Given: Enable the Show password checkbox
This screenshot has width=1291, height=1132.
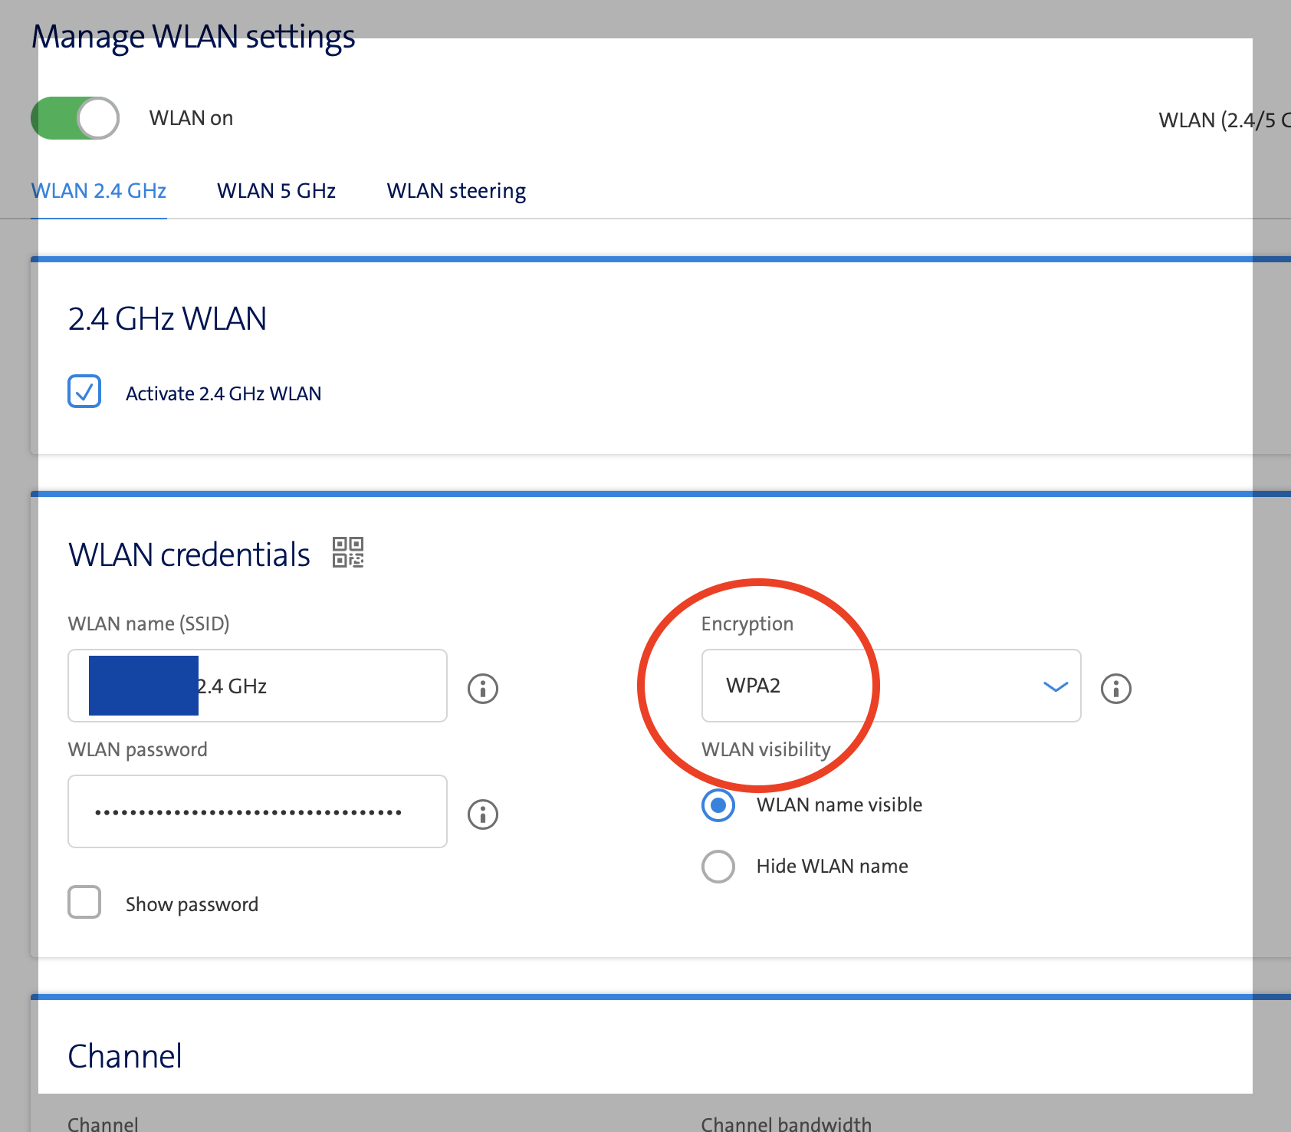Looking at the screenshot, I should coord(84,902).
